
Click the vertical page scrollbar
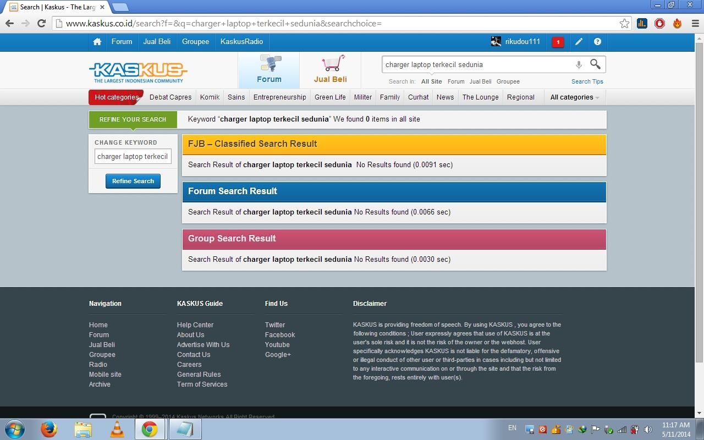click(699, 204)
